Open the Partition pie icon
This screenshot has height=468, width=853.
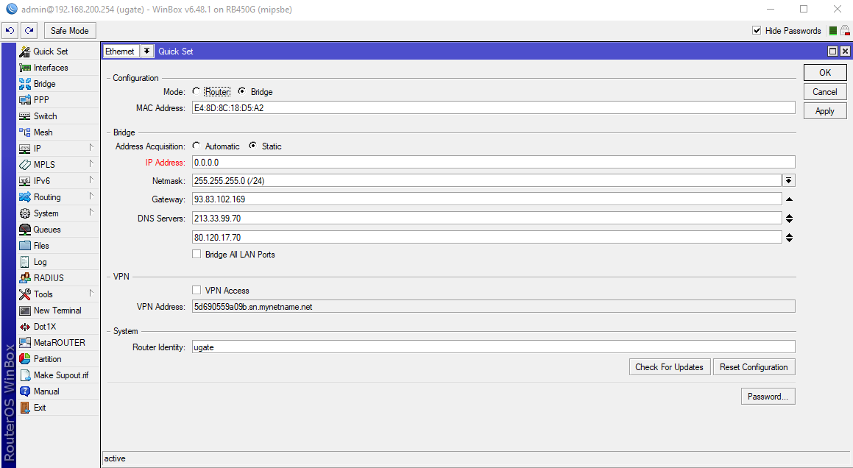point(25,358)
